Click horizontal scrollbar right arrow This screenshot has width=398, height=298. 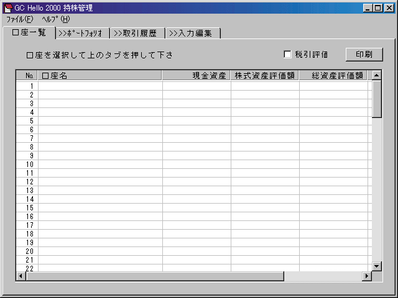(367, 276)
